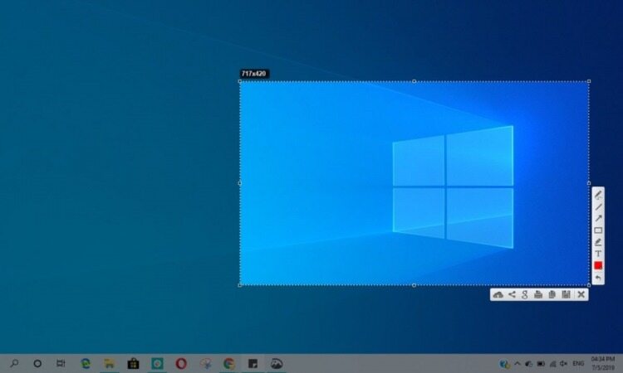Image resolution: width=623 pixels, height=373 pixels.
Task: Click bottom-middle selection handle
Action: [414, 285]
